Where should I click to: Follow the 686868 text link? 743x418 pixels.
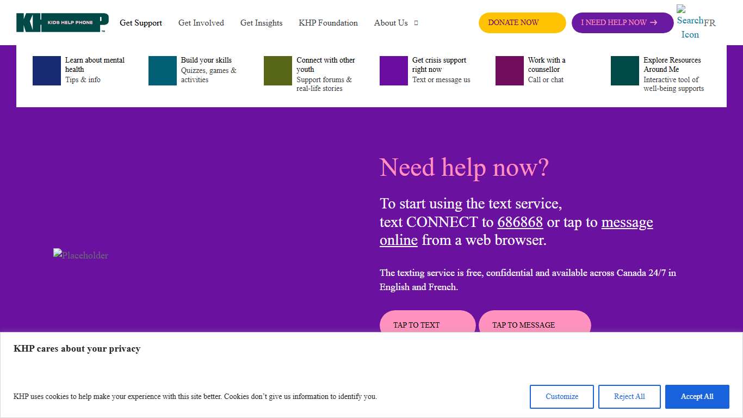coord(520,222)
